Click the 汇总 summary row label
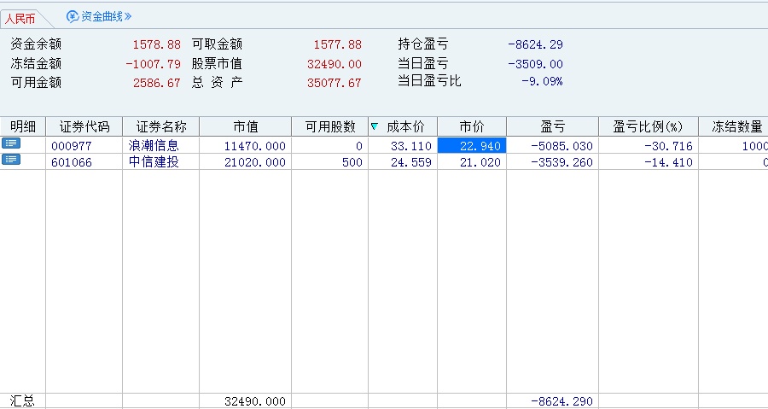This screenshot has height=409, width=768. [22, 401]
